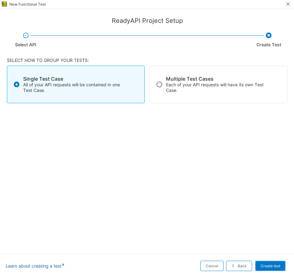Go back with the Back button
This screenshot has width=294, height=277.
(239, 266)
